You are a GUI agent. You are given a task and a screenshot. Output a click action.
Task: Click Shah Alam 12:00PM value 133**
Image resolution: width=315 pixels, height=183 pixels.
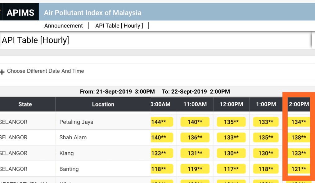[x=231, y=137]
